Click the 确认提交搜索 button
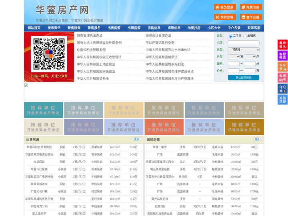288x216 pixels. click(244, 78)
